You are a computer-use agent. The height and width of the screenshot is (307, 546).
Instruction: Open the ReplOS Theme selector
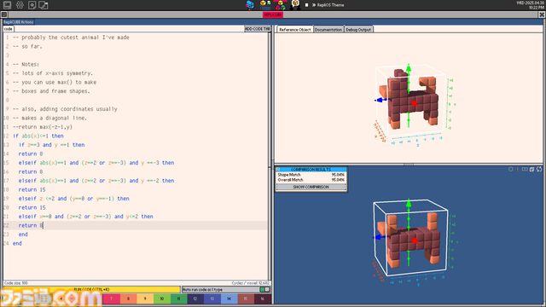(x=328, y=5)
